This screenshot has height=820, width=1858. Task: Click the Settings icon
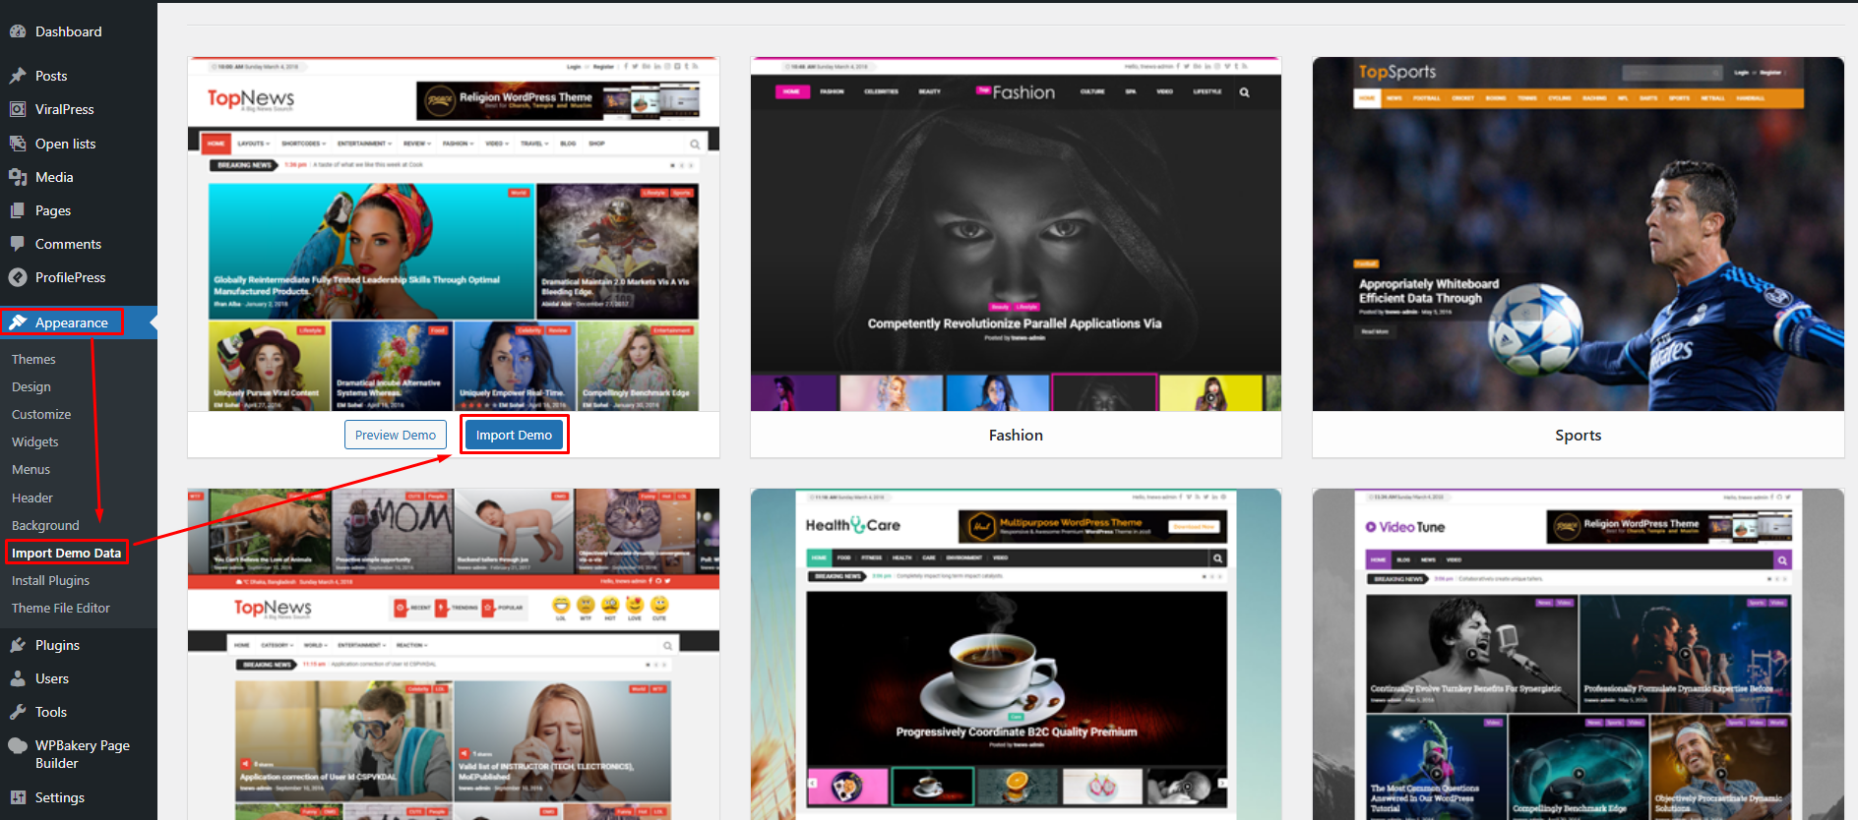coord(18,797)
